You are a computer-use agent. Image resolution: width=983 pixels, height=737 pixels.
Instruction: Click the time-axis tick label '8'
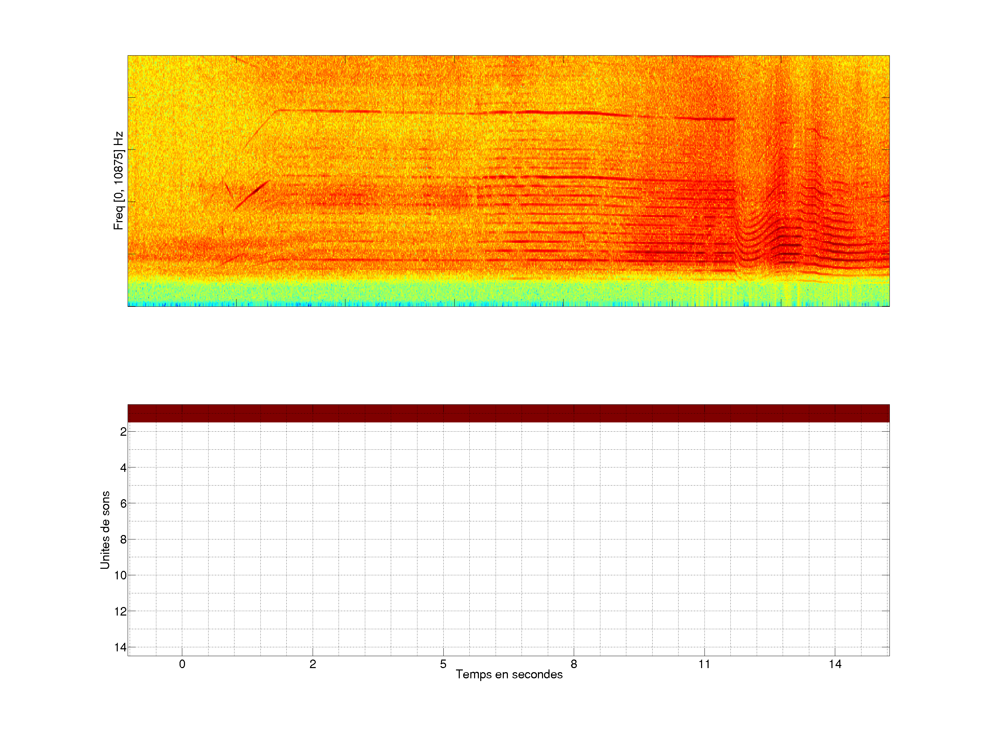574,664
